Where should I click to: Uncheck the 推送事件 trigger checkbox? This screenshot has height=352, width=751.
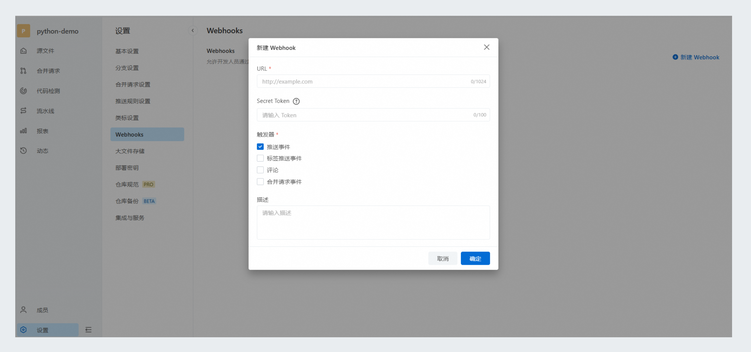click(x=260, y=147)
